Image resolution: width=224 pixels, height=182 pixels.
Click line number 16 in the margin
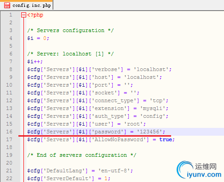9,132
